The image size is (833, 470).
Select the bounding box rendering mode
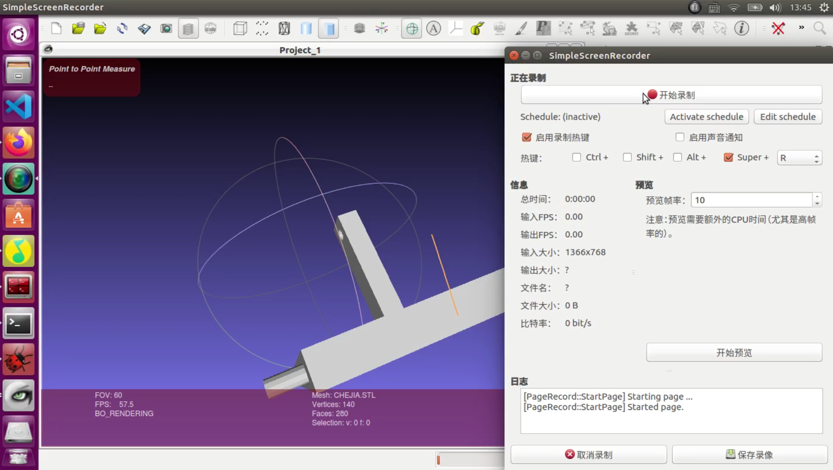(240, 28)
